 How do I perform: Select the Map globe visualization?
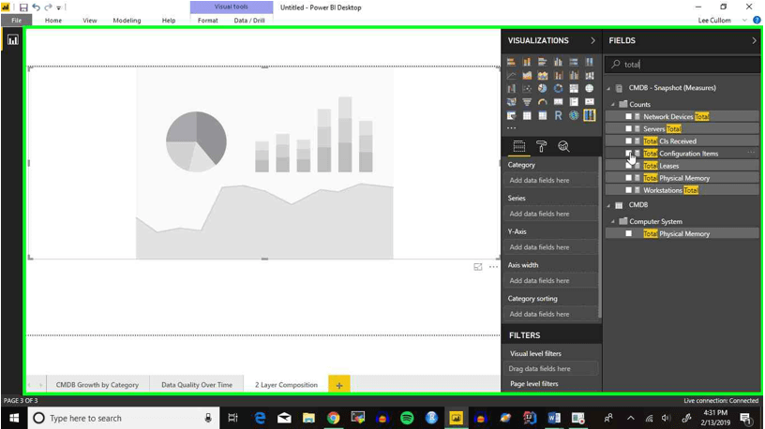[x=590, y=88]
